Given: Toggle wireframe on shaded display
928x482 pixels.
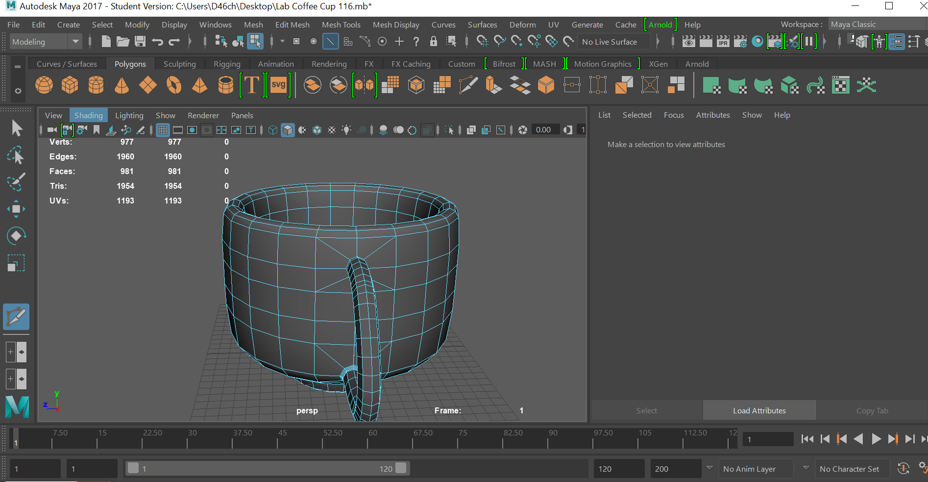Looking at the screenshot, I should pyautogui.click(x=317, y=130).
